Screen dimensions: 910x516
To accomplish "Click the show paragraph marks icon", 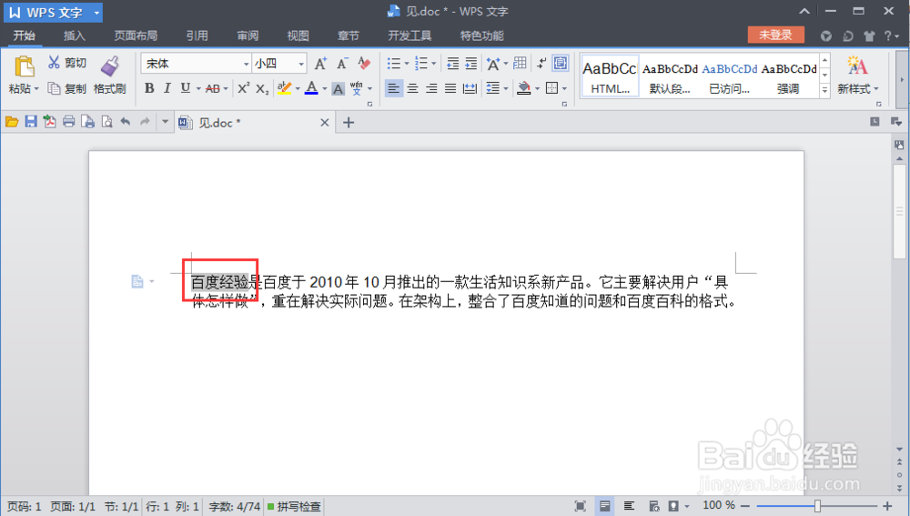I will point(541,64).
